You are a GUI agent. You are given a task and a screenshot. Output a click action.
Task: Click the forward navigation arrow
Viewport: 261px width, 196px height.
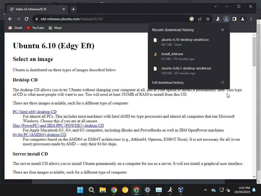coord(18,19)
